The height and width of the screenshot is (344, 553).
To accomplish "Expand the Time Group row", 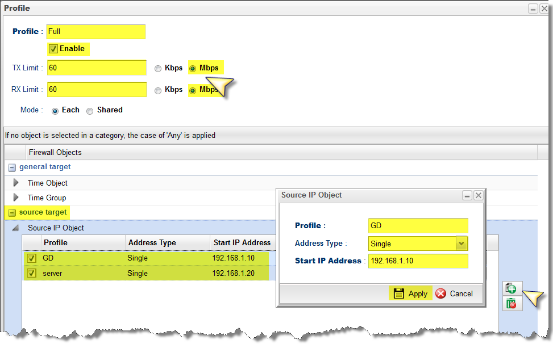I will tap(16, 198).
